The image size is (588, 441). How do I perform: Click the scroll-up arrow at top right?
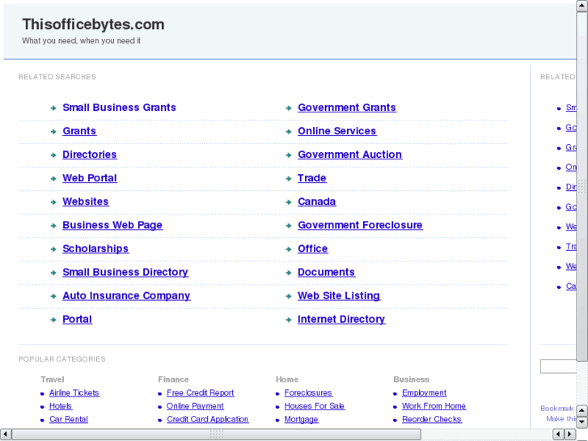point(582,6)
